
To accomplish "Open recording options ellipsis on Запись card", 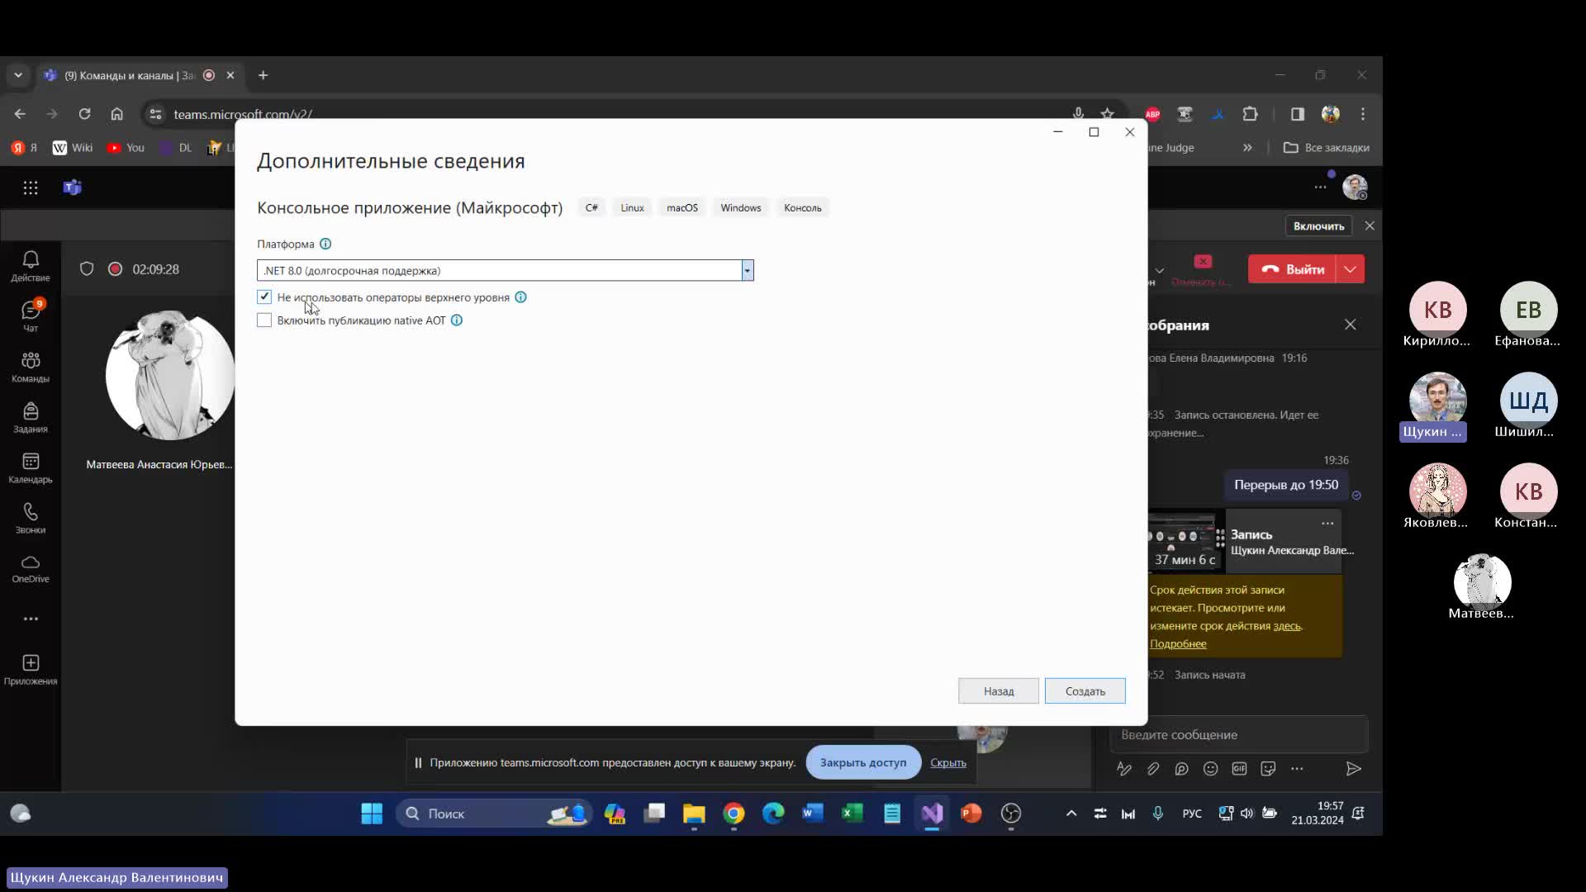I will click(x=1327, y=524).
